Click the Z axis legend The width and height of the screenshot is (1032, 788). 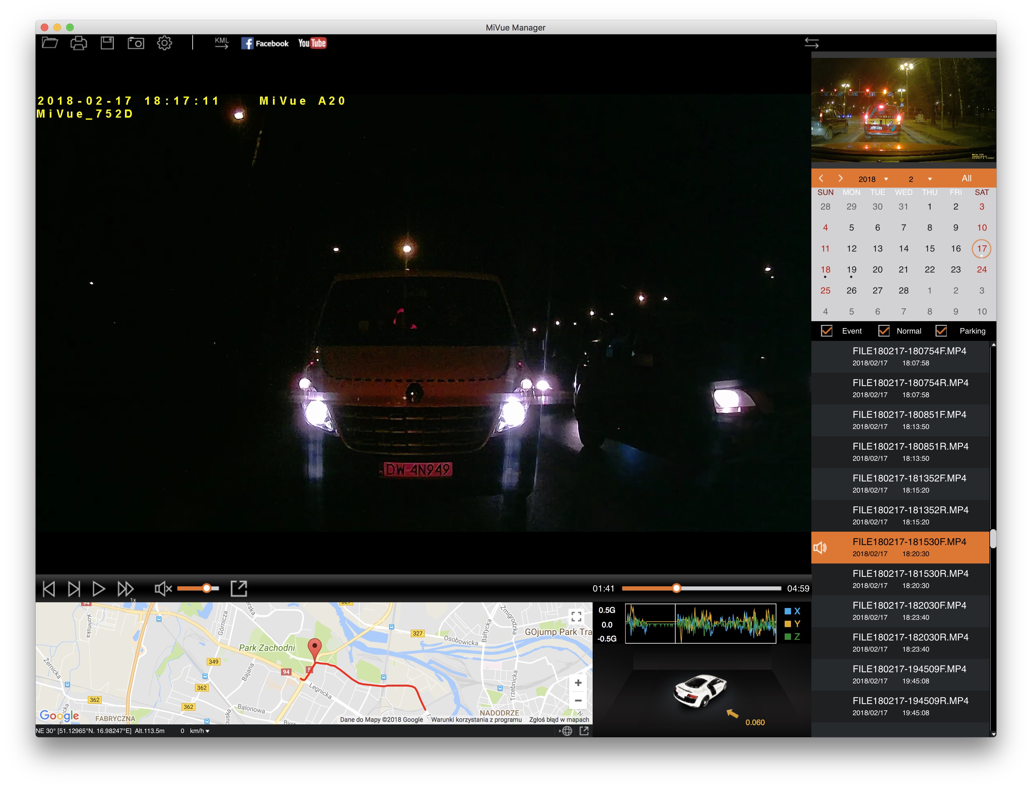point(792,637)
